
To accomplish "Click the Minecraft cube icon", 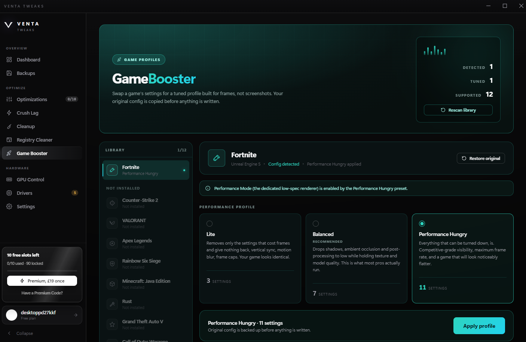I will (112, 284).
